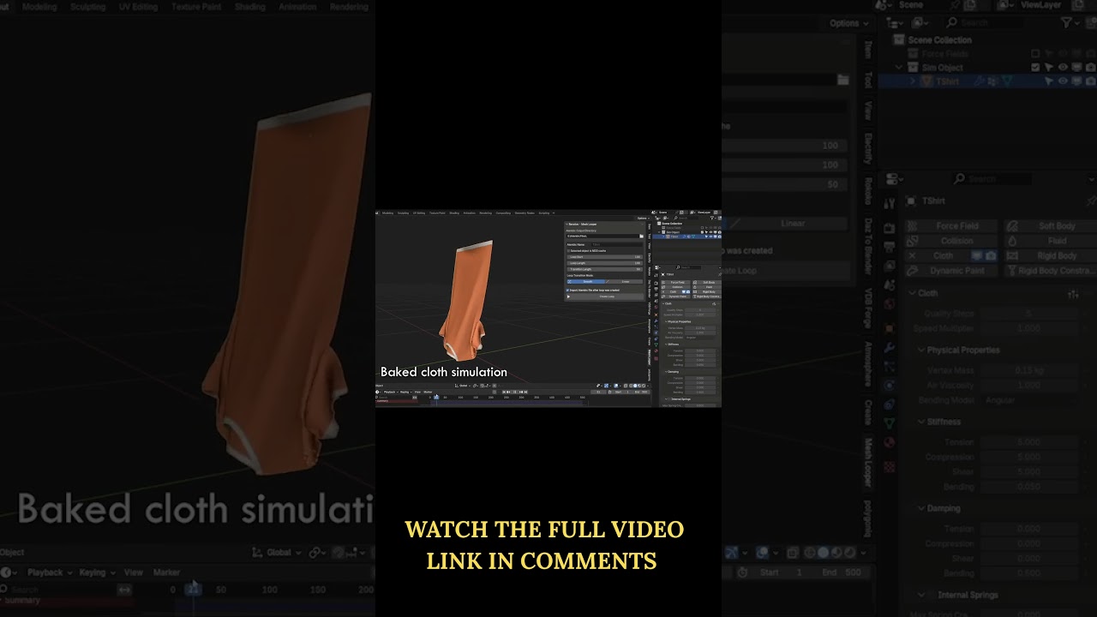1097x617 pixels.
Task: Click outliner filter funnel icon in enlarged backdrop
Action: pyautogui.click(x=1067, y=23)
